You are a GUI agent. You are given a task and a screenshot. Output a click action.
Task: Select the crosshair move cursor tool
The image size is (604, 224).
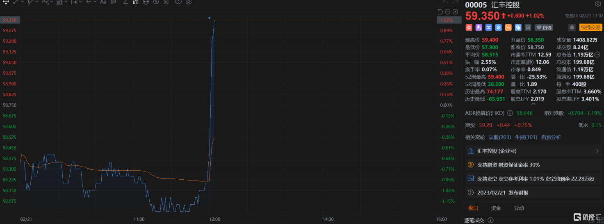click(6, 2)
